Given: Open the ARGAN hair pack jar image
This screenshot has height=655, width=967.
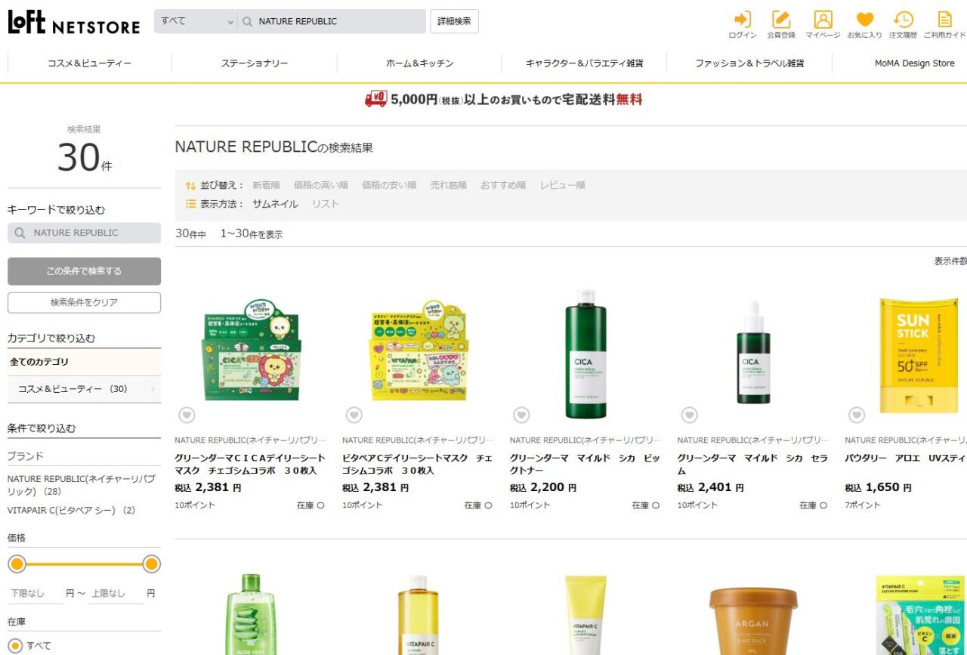Looking at the screenshot, I should click(x=752, y=621).
